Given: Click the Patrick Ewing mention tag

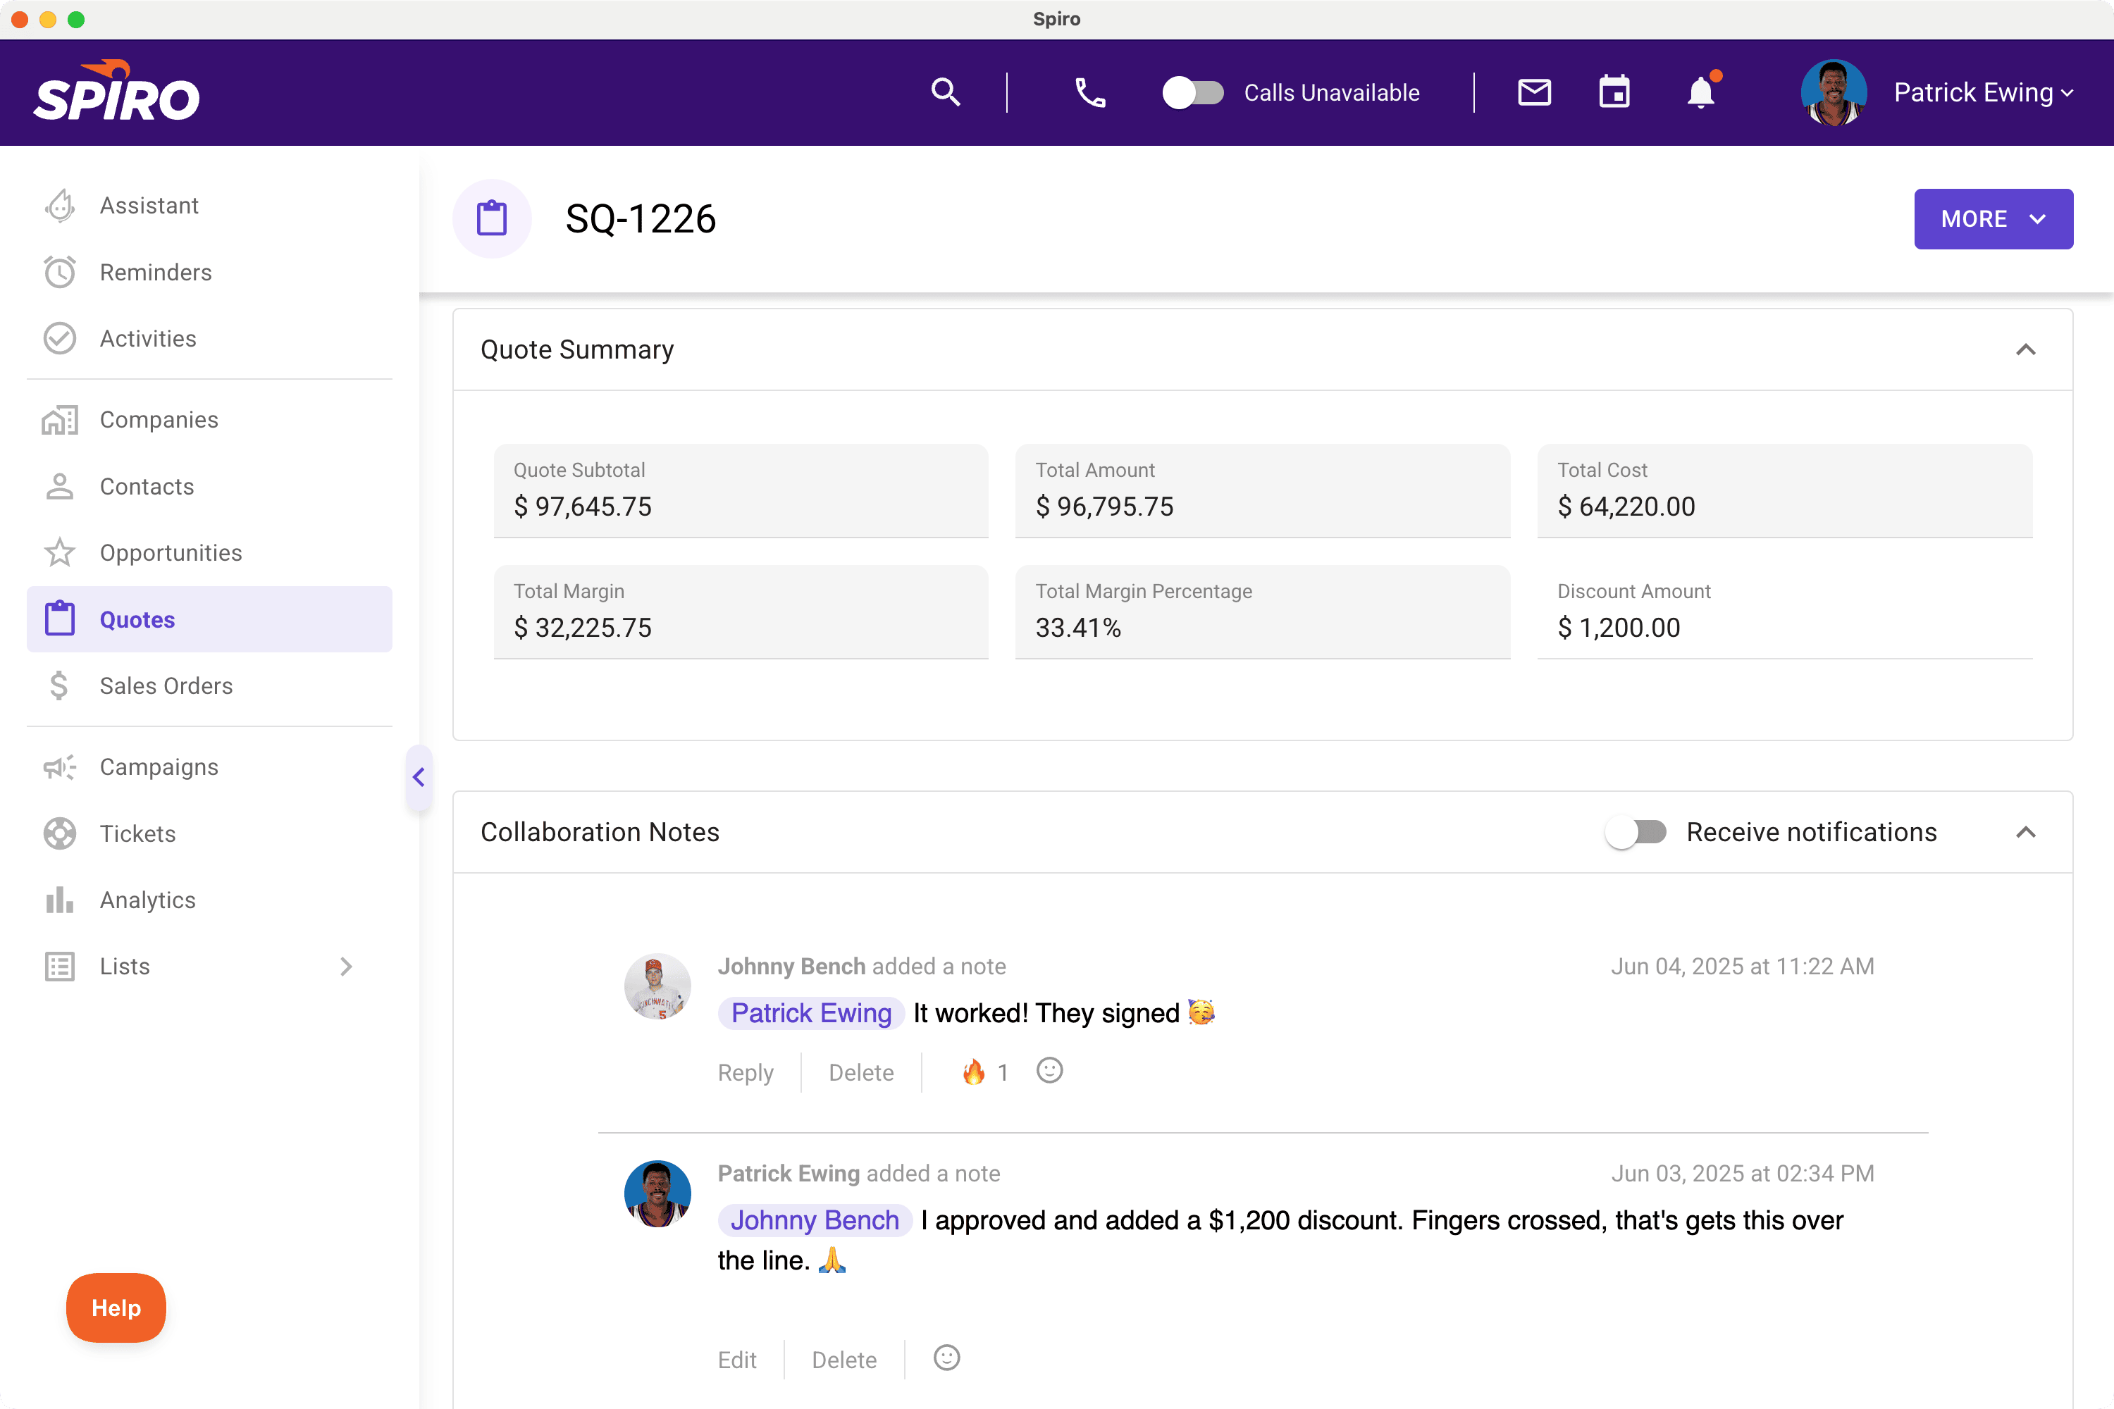Looking at the screenshot, I should point(811,1013).
